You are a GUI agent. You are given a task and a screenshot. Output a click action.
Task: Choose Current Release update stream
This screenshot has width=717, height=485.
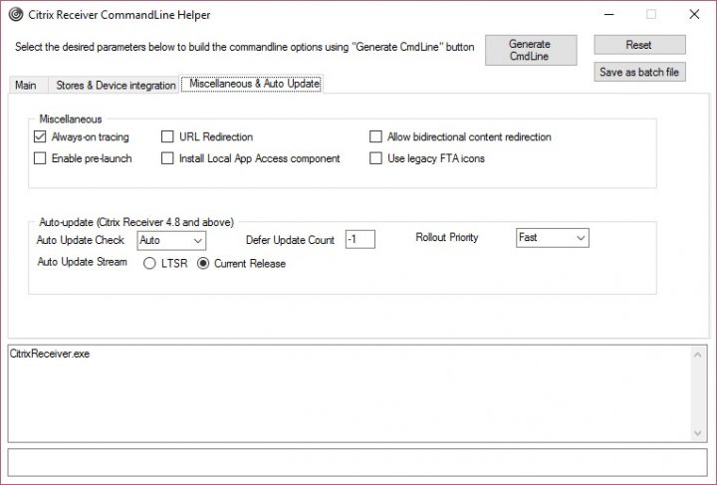[203, 264]
